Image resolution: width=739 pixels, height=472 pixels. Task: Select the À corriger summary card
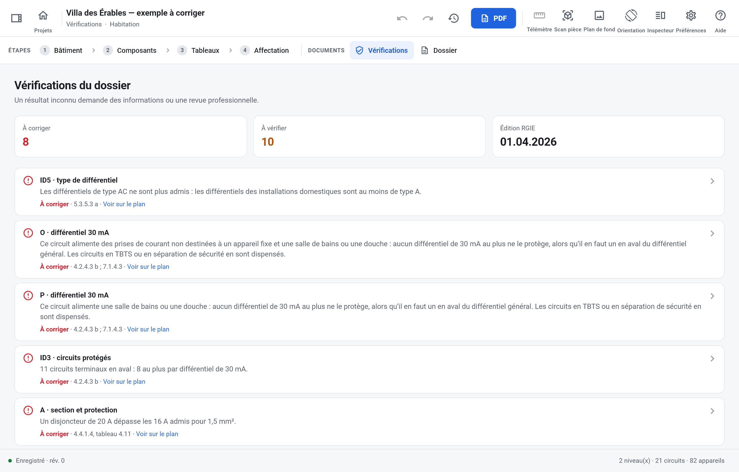[x=131, y=136]
